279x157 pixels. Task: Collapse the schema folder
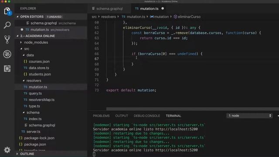[33, 113]
